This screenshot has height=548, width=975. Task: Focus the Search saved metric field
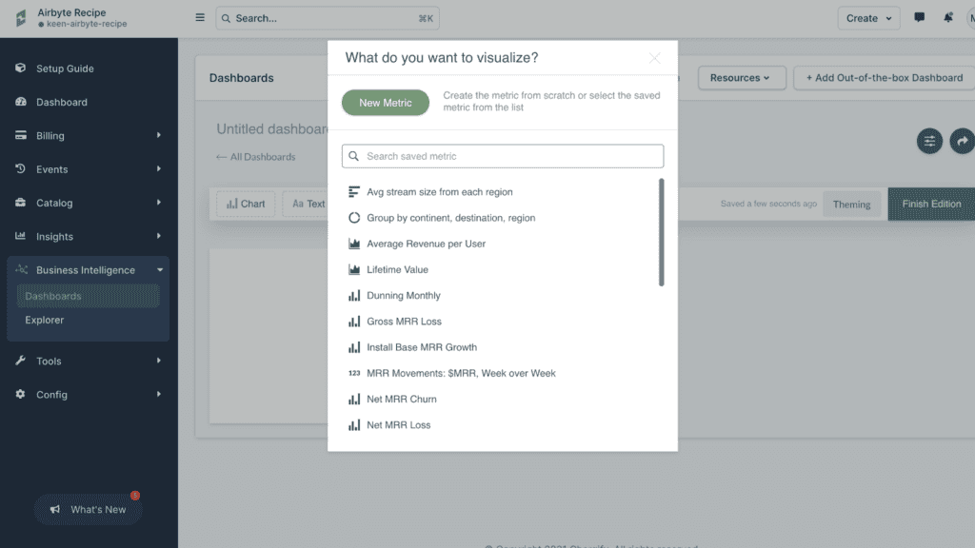503,156
